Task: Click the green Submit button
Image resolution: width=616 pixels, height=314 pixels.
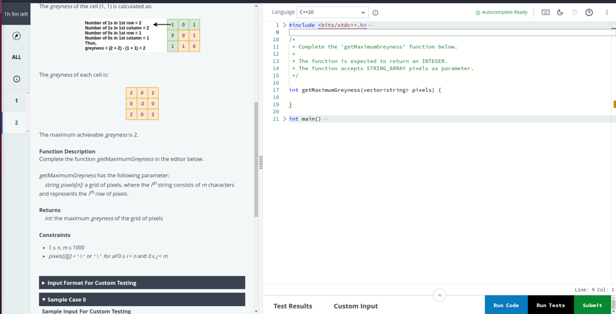Action: click(592, 305)
